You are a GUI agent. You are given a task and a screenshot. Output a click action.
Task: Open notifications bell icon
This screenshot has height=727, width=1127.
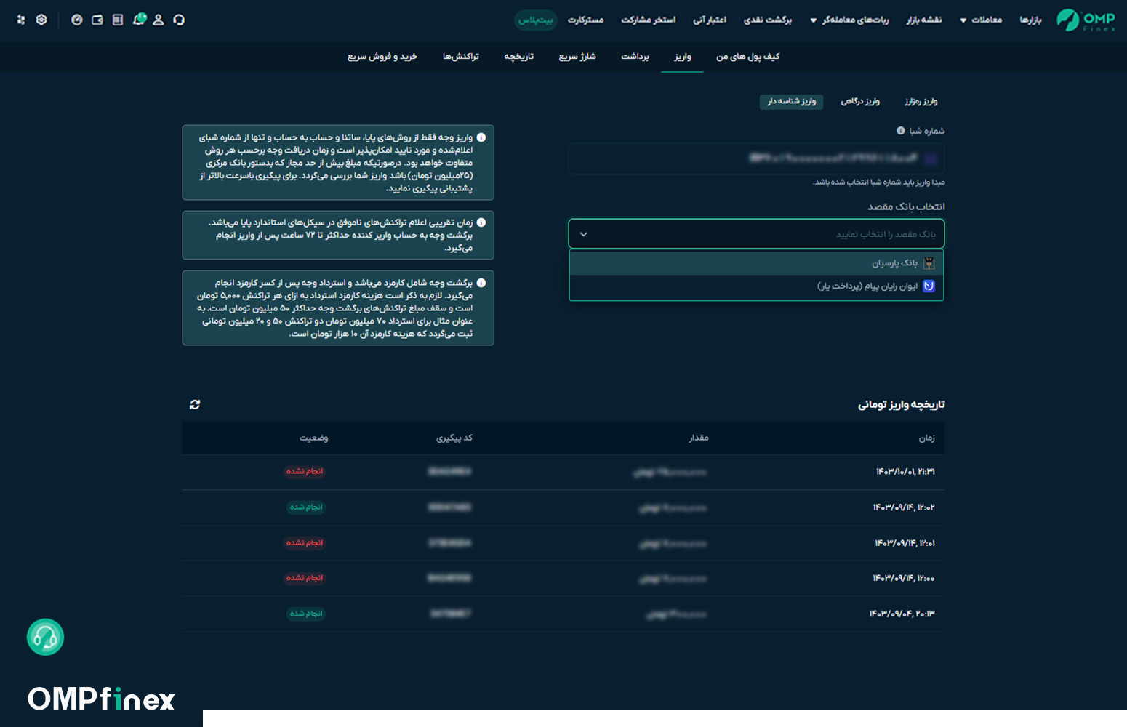click(139, 20)
